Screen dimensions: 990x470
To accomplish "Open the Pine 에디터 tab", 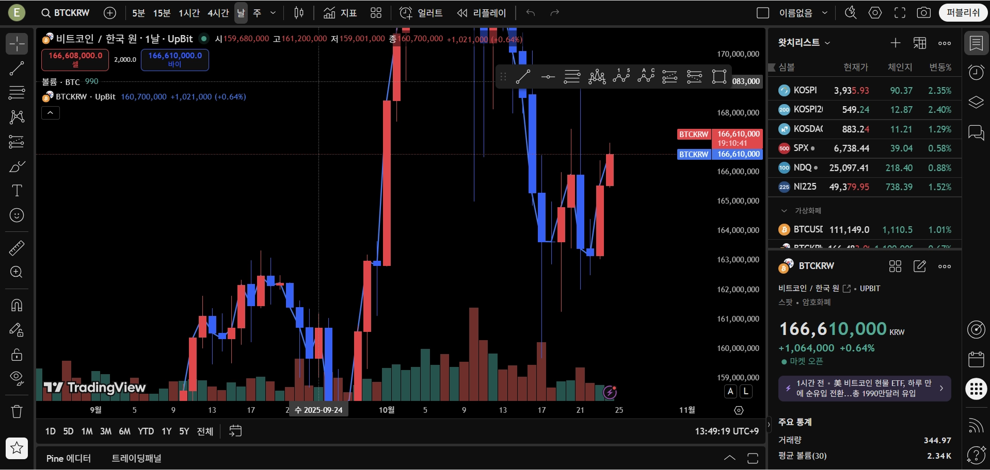I will coord(69,459).
